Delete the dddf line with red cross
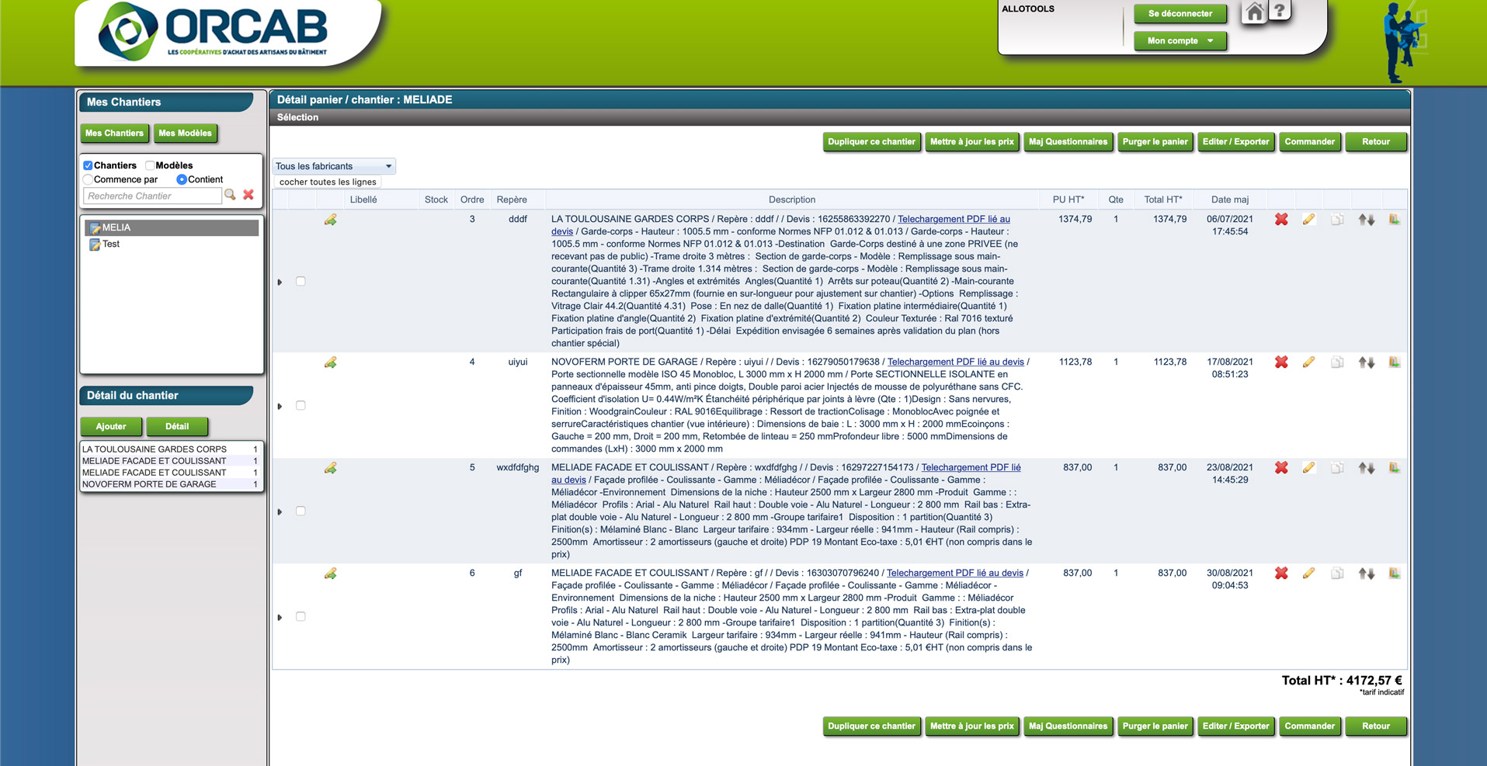This screenshot has width=1487, height=766. (x=1281, y=220)
